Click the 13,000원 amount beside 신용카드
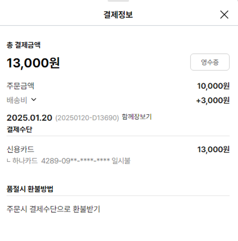This screenshot has width=238, height=241. (213, 149)
